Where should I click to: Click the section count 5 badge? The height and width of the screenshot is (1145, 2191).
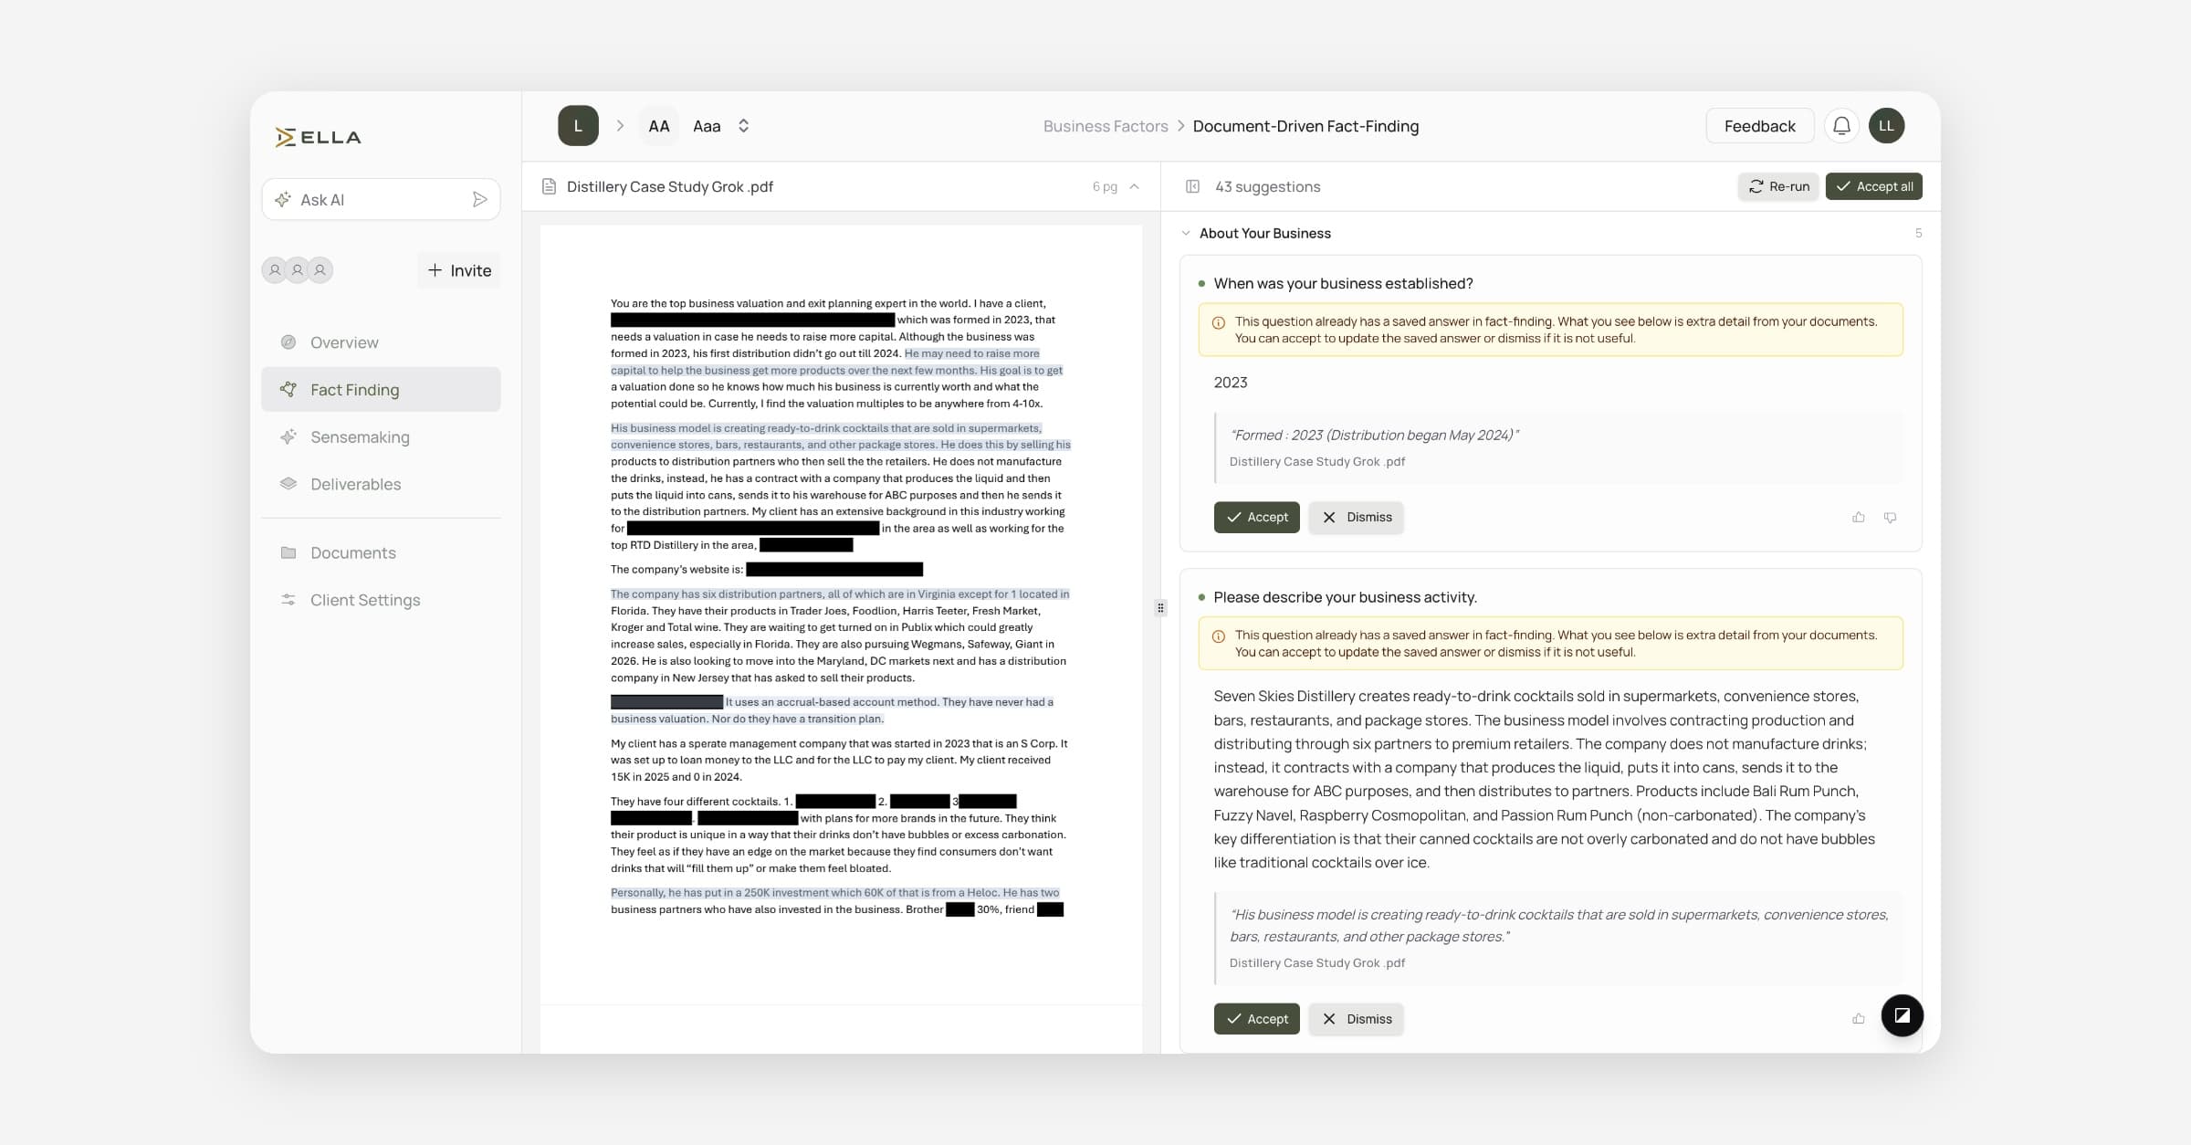pos(1918,234)
